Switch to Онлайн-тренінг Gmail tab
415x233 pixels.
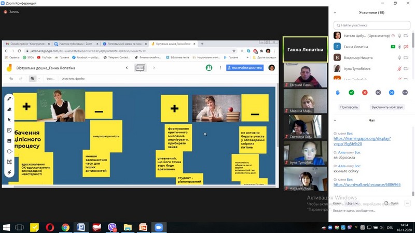(27, 44)
